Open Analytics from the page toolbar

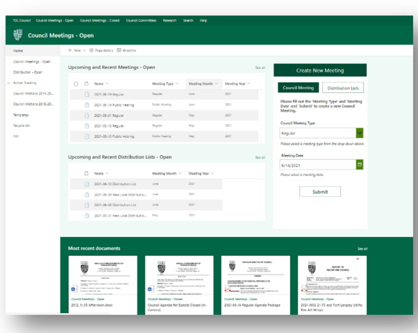(x=126, y=50)
